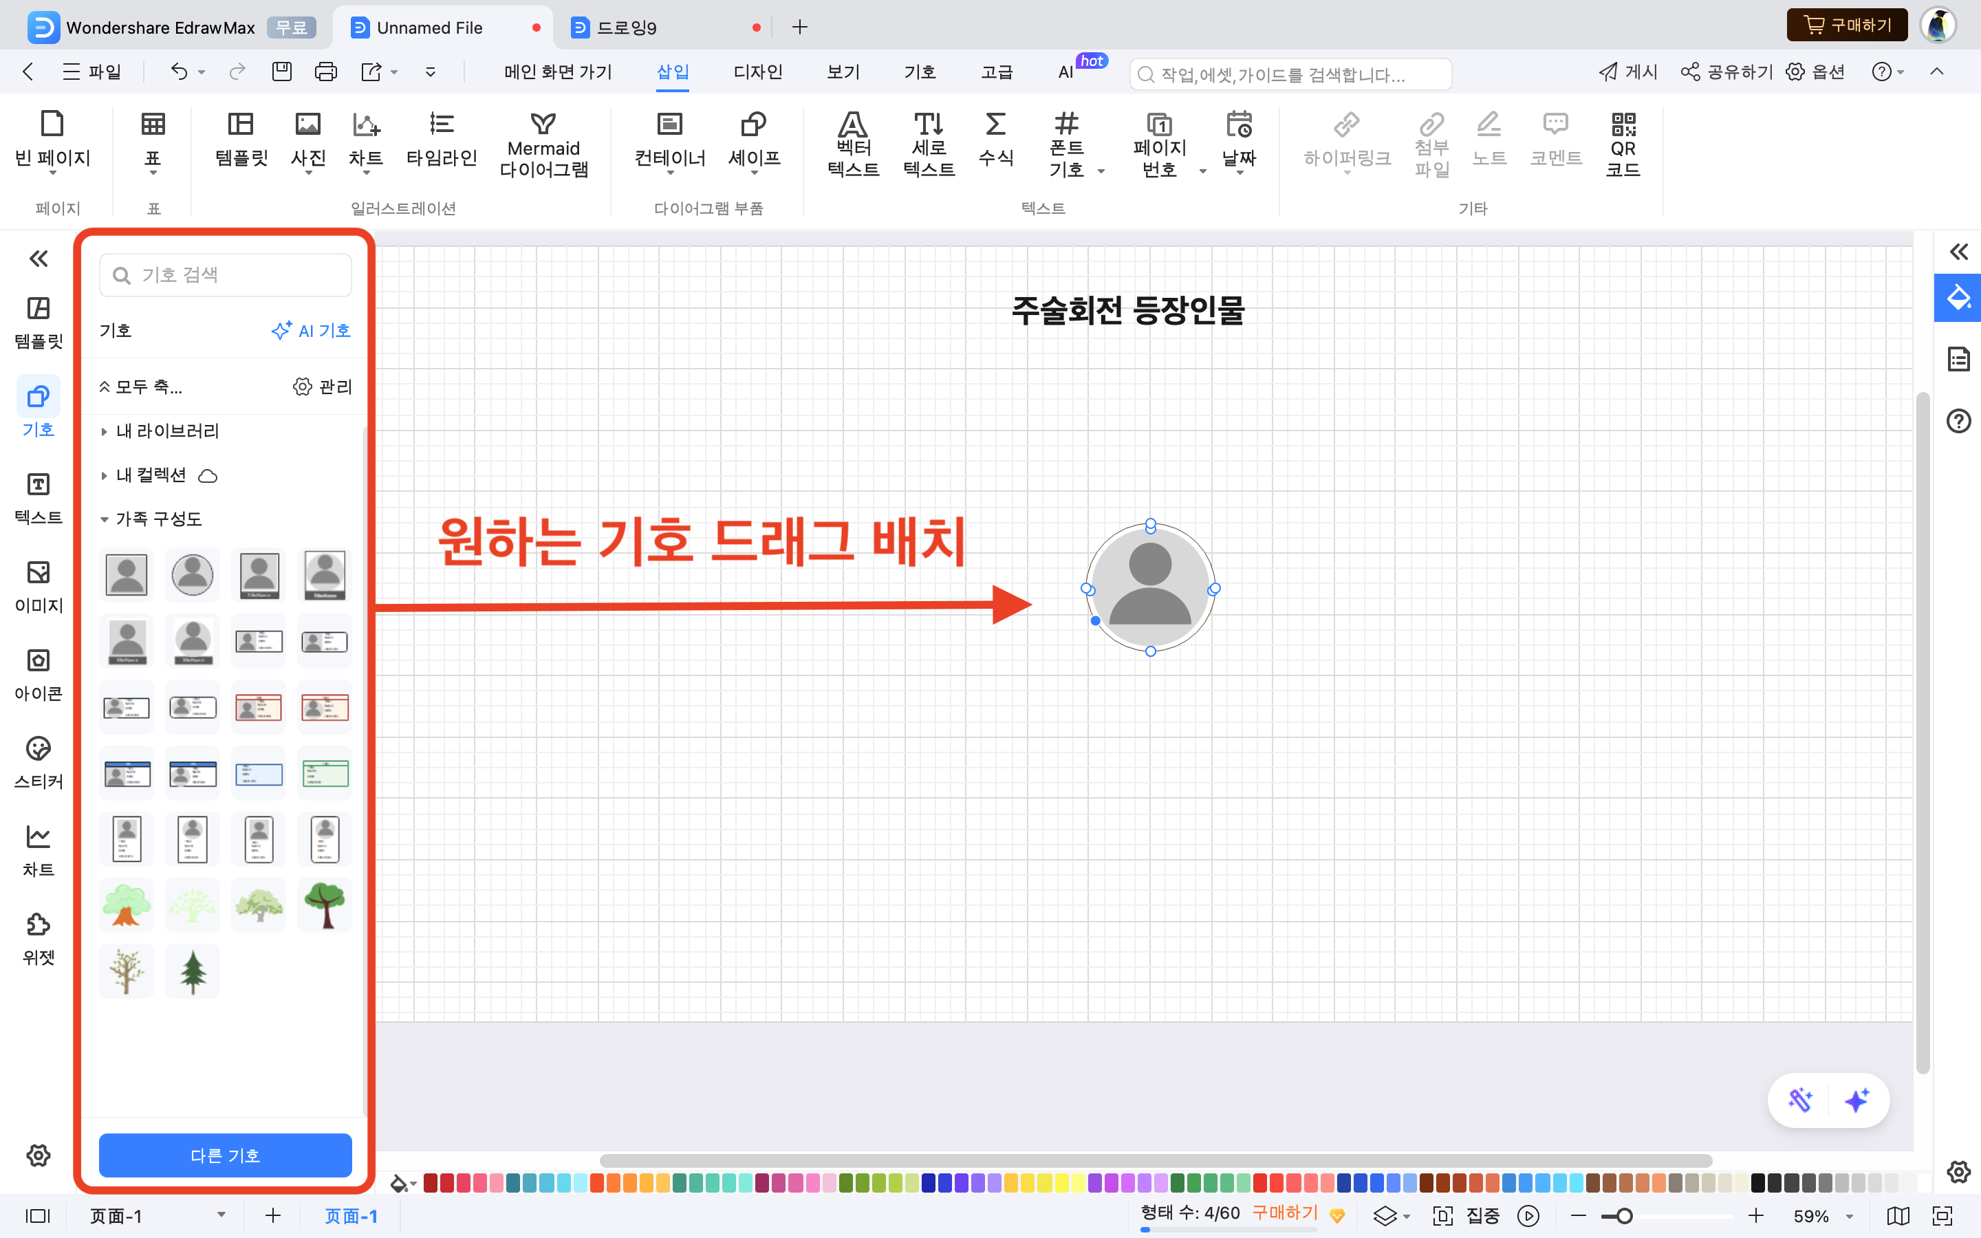The height and width of the screenshot is (1238, 1981).
Task: Open the 드로잉9 document tab
Action: tap(626, 28)
